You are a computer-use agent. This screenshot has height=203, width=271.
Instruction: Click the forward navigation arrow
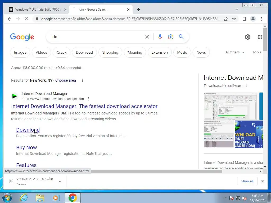point(18,19)
